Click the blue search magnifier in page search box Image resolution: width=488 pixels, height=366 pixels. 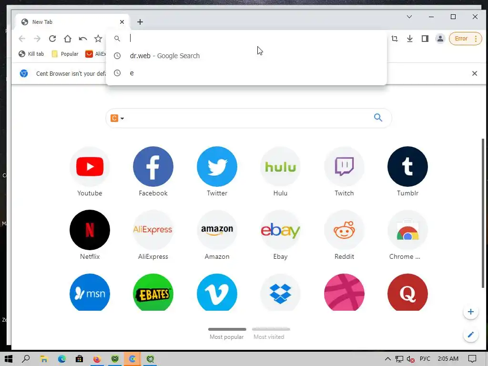coord(378,118)
